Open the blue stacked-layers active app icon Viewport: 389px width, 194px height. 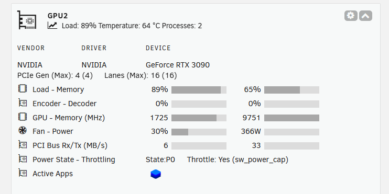tap(156, 174)
